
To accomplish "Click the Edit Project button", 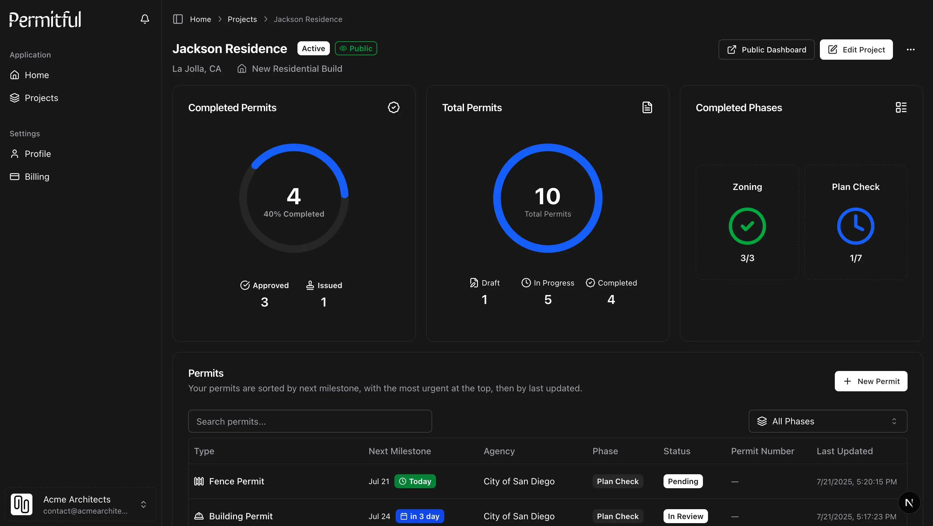I will 856,50.
